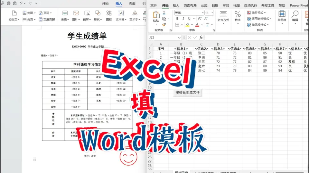Viewport: 309px width, 173px height.
Task: Open the shapes (形状) menu in Word
Action: pyautogui.click(x=98, y=16)
